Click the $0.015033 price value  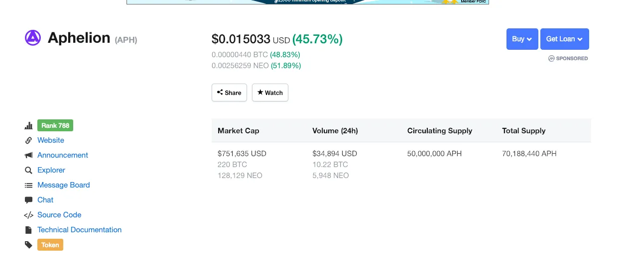241,39
